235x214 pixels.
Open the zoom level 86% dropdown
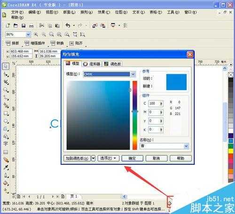click(x=28, y=34)
